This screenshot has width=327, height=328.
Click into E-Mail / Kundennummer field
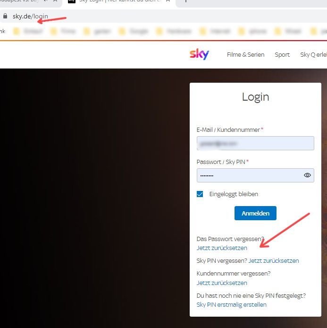click(255, 143)
